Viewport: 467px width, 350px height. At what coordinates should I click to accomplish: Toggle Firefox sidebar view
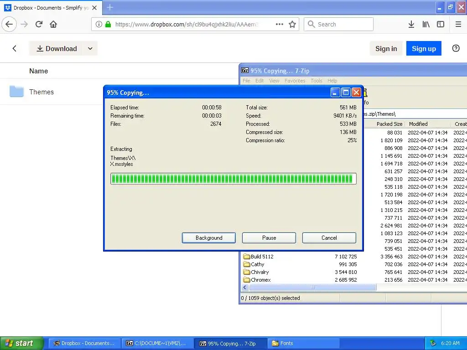point(441,24)
